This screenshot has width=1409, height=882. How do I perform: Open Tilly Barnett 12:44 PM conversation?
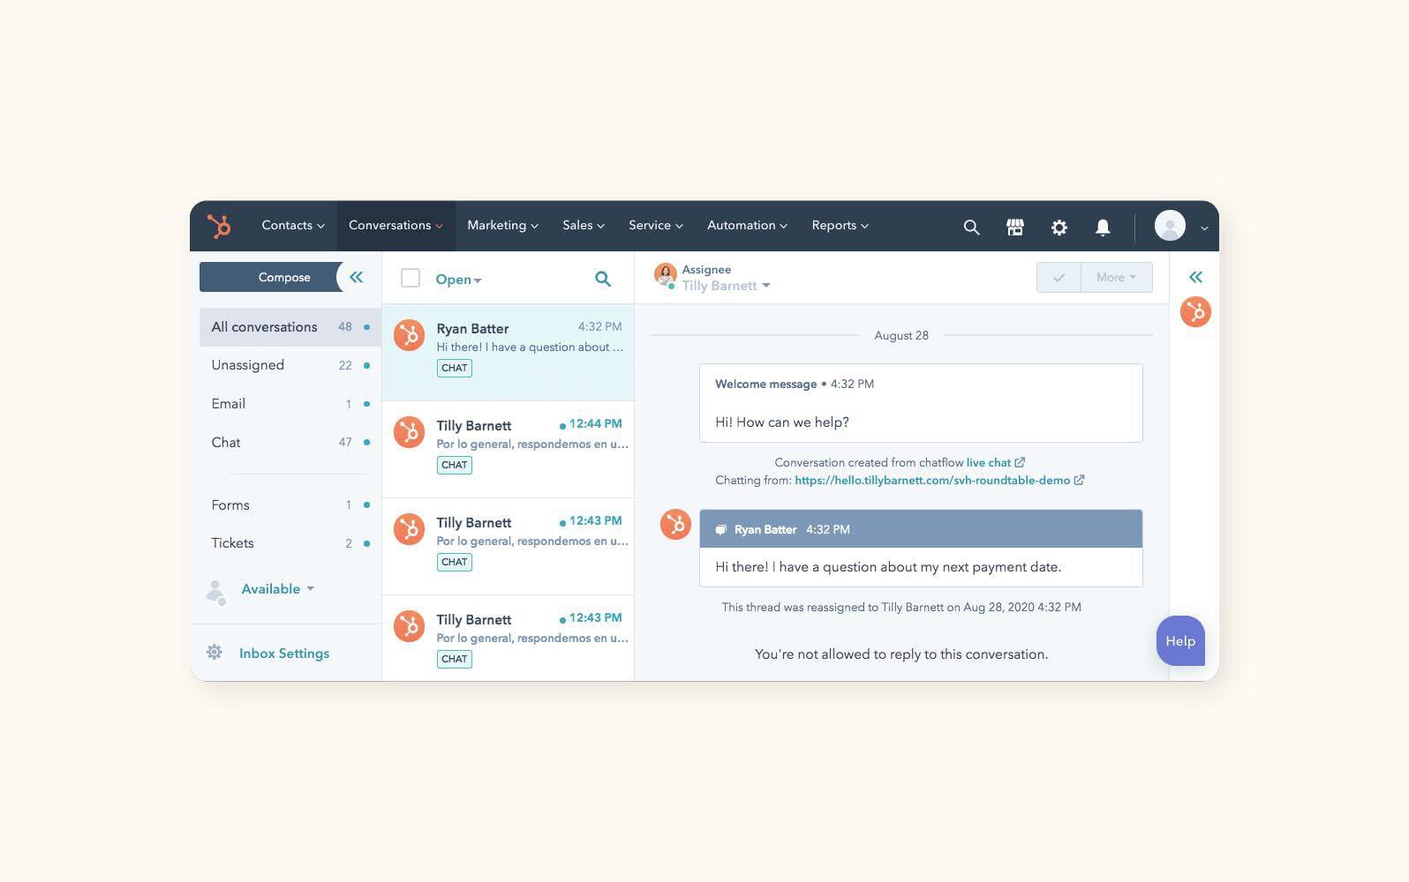508,450
